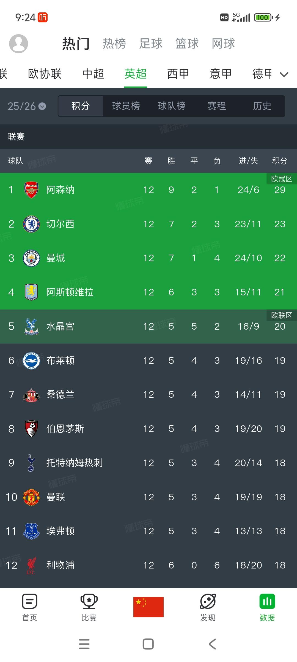
Task: Select the 西甲 league tab
Action: click(178, 74)
